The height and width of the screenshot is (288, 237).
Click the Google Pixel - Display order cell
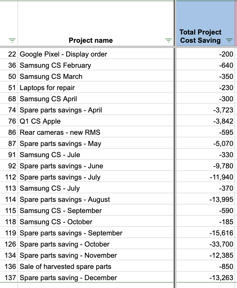pyautogui.click(x=96, y=54)
